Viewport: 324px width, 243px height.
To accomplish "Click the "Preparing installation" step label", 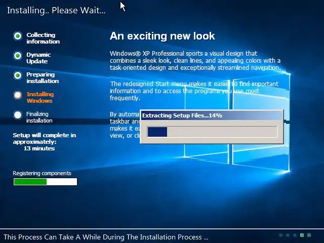I will tap(43, 77).
